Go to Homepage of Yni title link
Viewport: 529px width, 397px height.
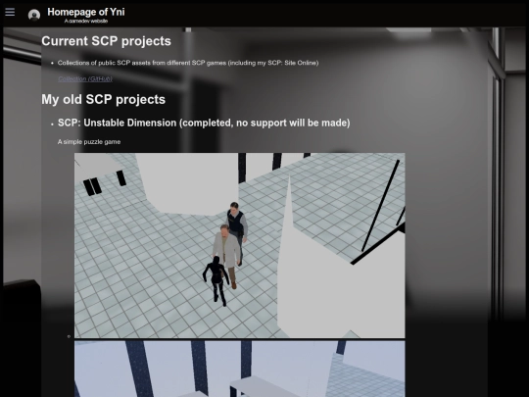click(x=86, y=12)
